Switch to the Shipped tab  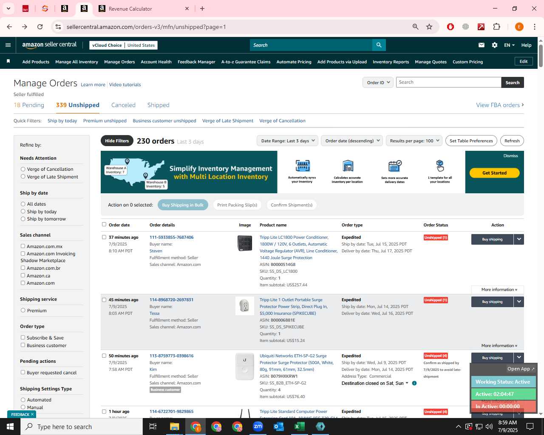tap(158, 105)
